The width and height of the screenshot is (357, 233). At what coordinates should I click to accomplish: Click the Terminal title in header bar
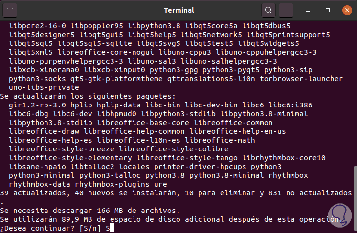[x=178, y=10]
